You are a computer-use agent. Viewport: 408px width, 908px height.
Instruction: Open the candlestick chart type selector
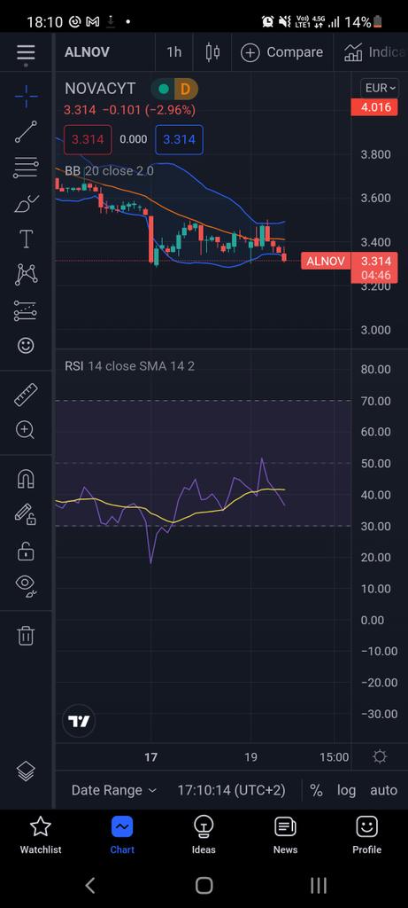click(212, 52)
